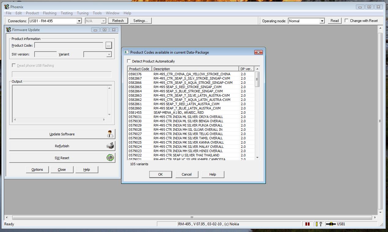This screenshot has width=388, height=232.
Task: Click the Product Codes dialog icon
Action: click(126, 52)
